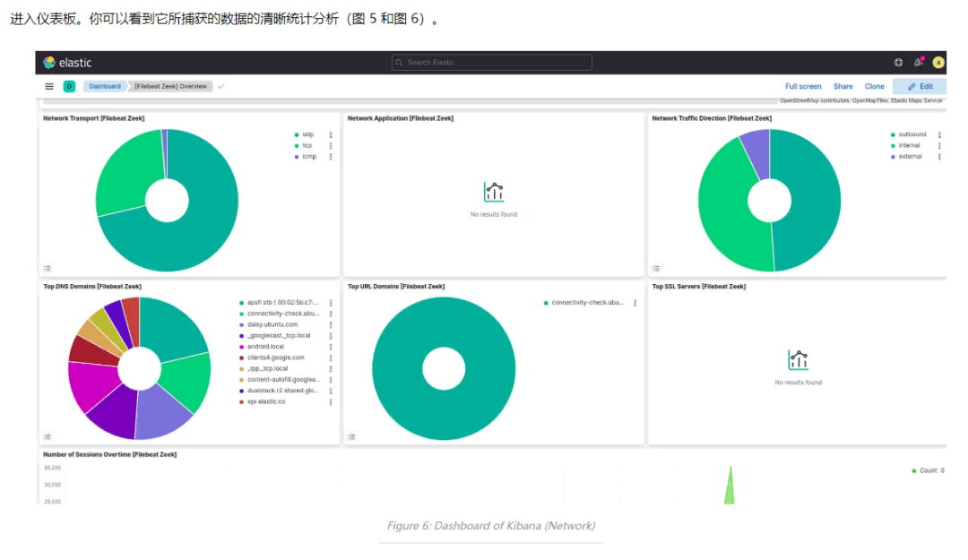Viewport: 968px width, 560px height.
Task: Open the Elastic logo home link
Action: [66, 63]
